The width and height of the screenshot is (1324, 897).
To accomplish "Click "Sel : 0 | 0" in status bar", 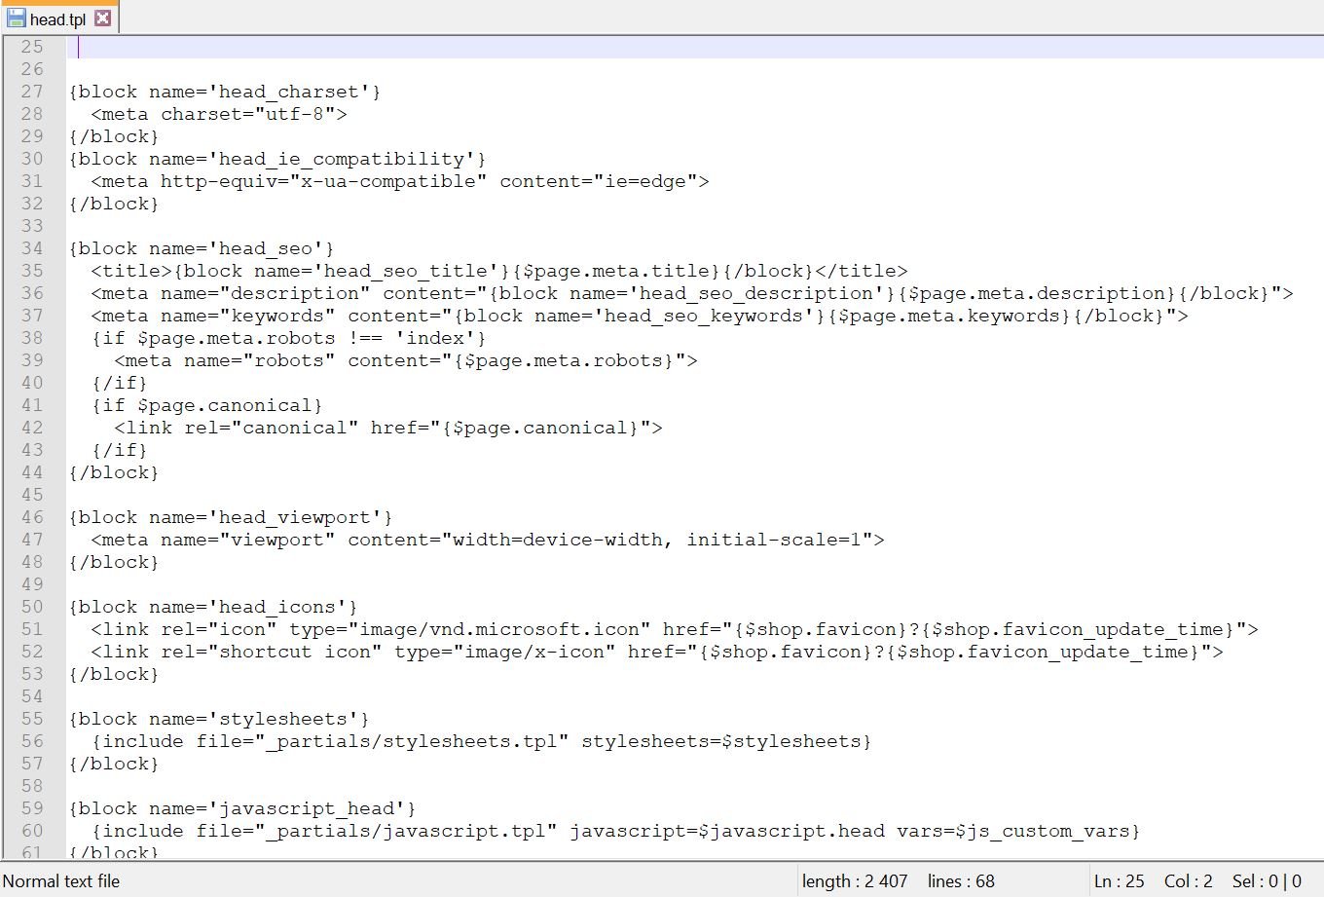I will (1267, 881).
